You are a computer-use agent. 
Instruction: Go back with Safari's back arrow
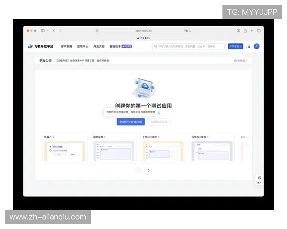[54, 31]
